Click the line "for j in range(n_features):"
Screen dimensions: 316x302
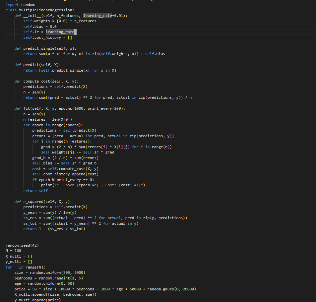(x=62, y=142)
